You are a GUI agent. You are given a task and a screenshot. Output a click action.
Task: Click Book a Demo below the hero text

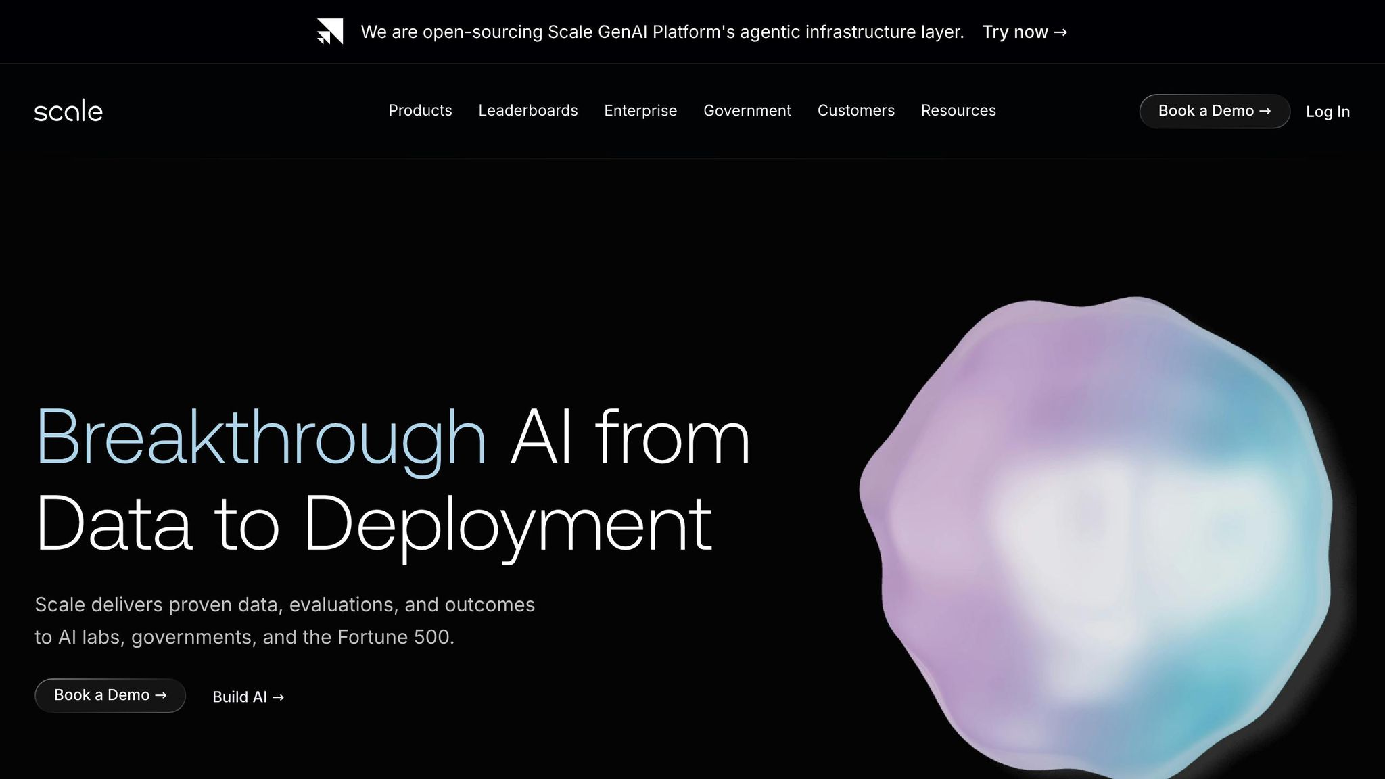[x=110, y=695]
